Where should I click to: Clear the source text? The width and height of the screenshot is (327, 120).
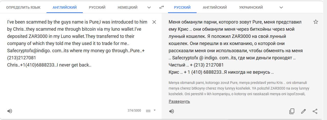coord(154,22)
